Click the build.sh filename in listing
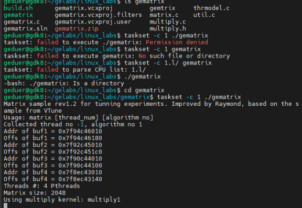 coord(18,8)
